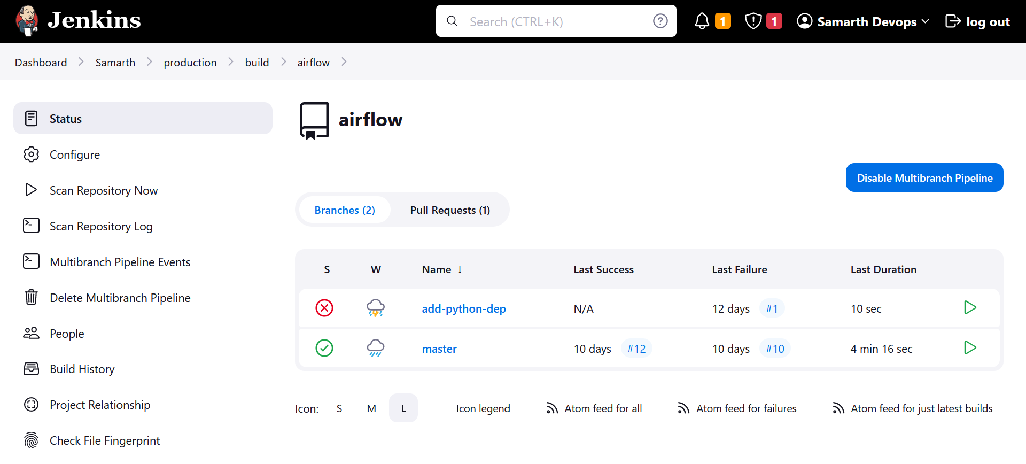Open Status in the sidebar
Viewport: 1026px width, 464px height.
click(x=143, y=118)
